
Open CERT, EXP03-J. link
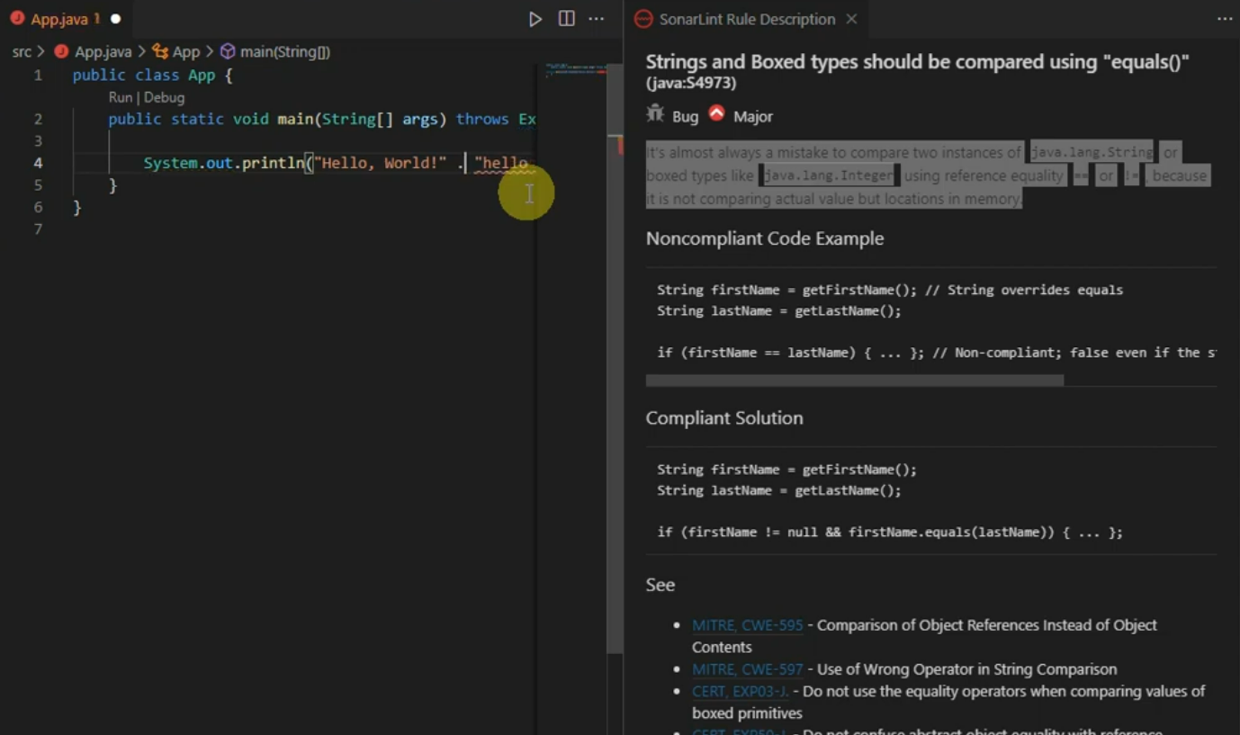pyautogui.click(x=741, y=692)
